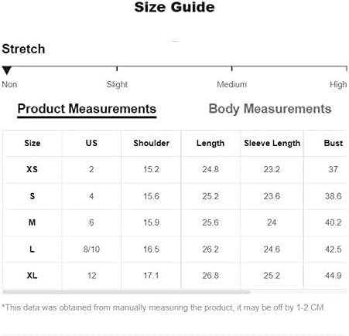Select the Product Measurements tab
Screen dimensions: 349x336
coord(87,109)
